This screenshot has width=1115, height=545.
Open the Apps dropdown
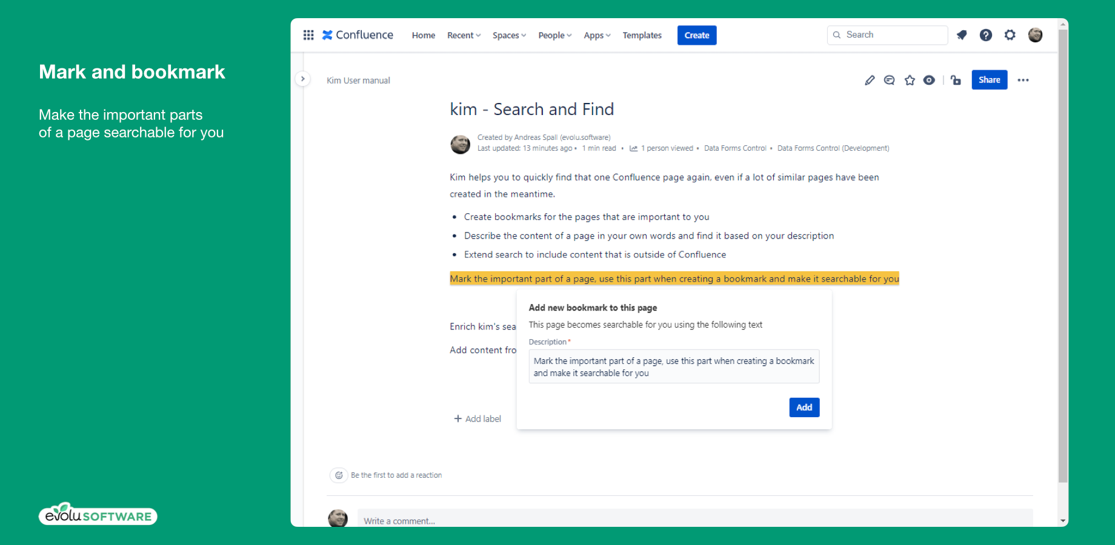click(597, 35)
